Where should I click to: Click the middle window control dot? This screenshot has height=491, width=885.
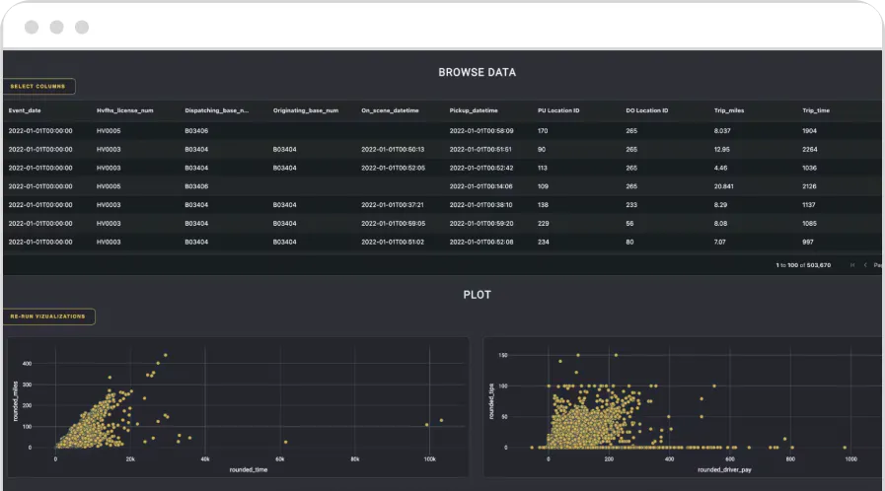tap(56, 27)
